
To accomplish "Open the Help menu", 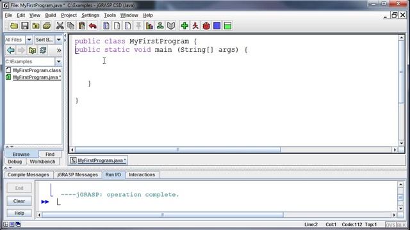I will [x=148, y=15].
